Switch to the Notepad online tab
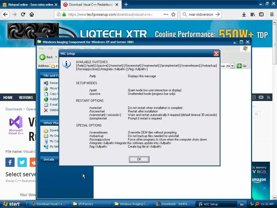 (30, 4)
